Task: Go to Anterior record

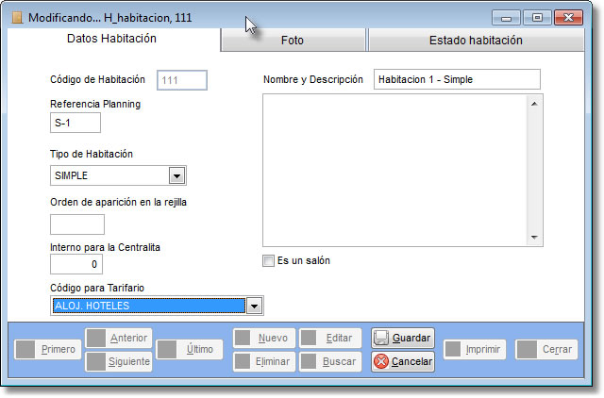Action: pos(119,338)
